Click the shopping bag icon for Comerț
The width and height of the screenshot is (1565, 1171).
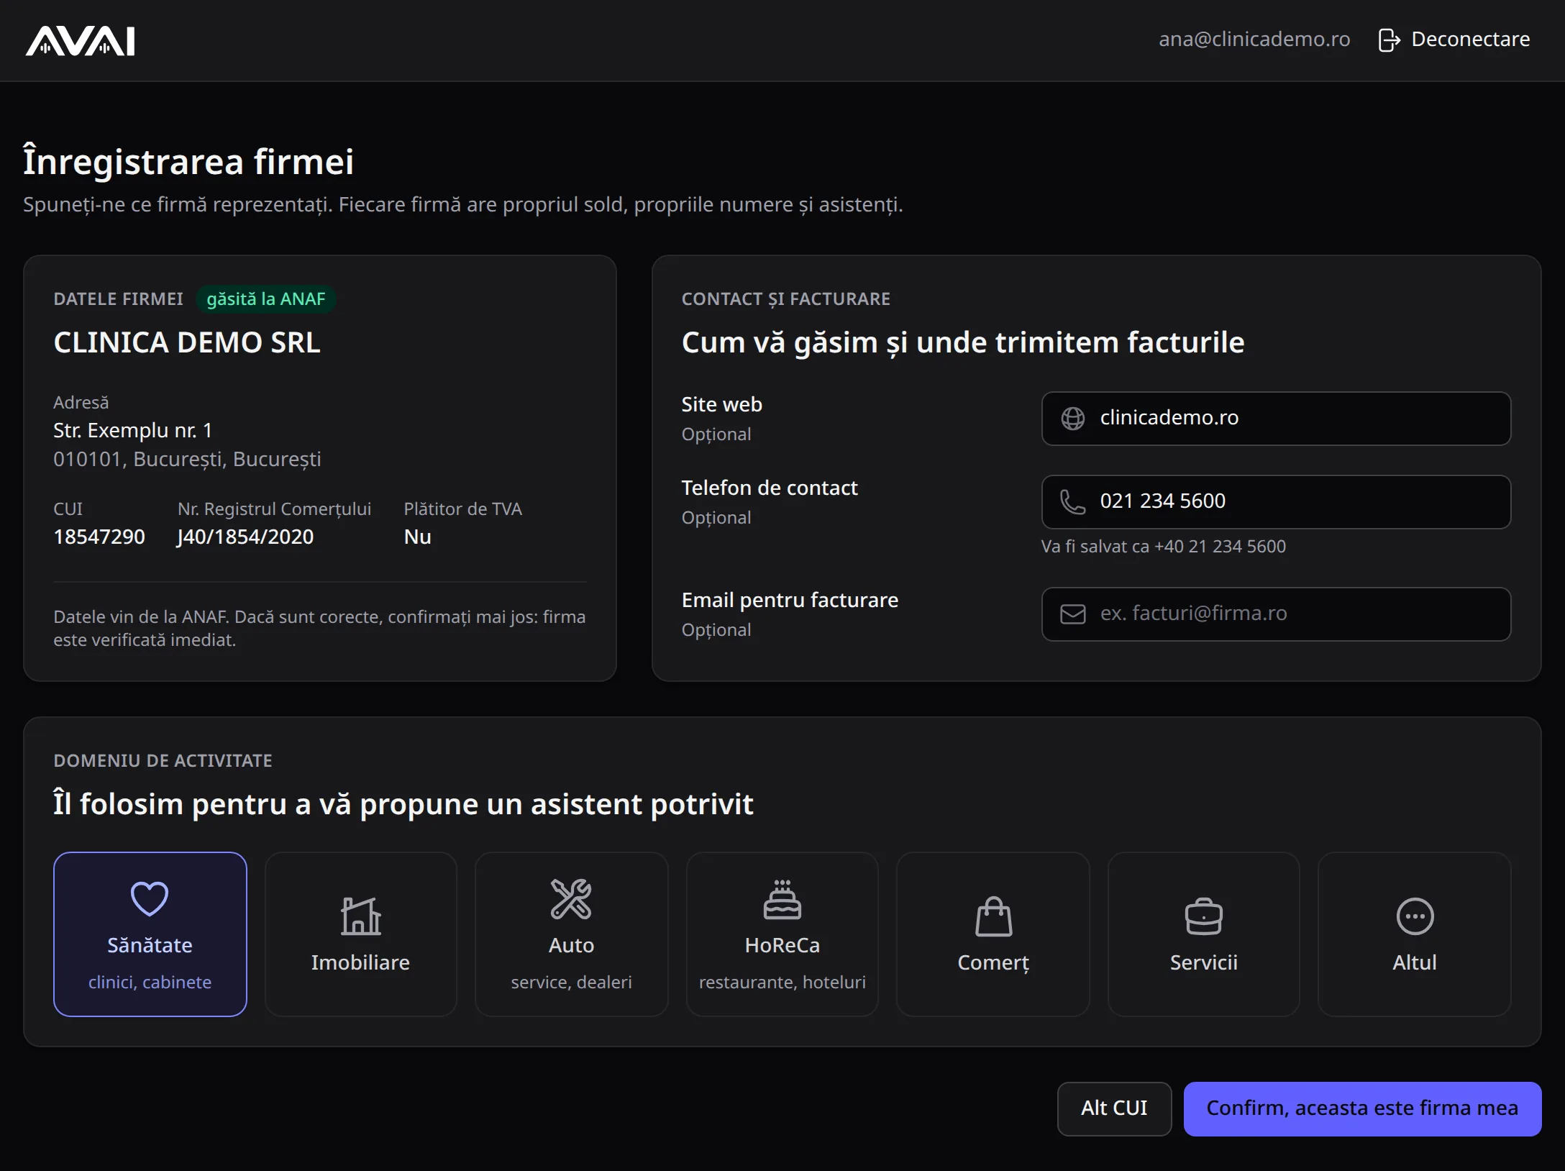point(993,916)
